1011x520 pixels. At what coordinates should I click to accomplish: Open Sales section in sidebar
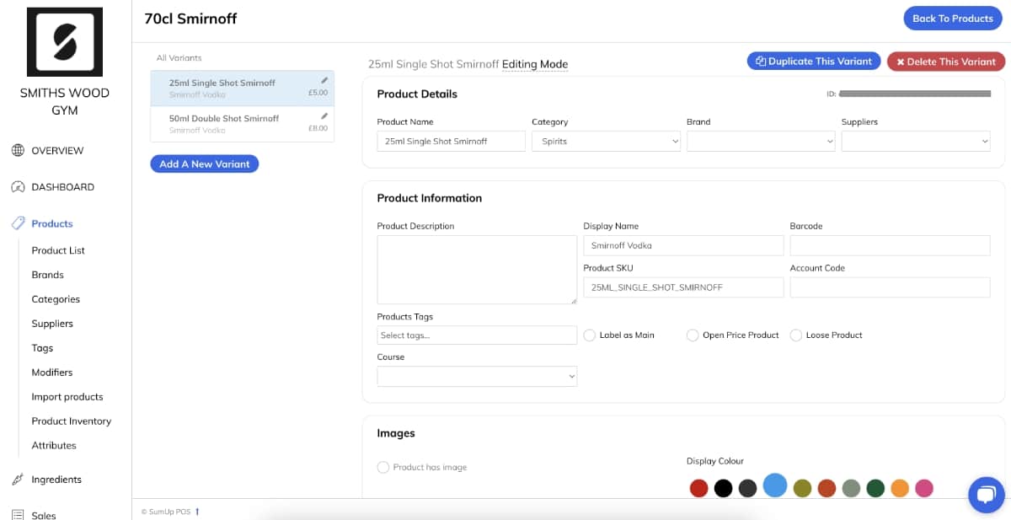pyautogui.click(x=44, y=515)
